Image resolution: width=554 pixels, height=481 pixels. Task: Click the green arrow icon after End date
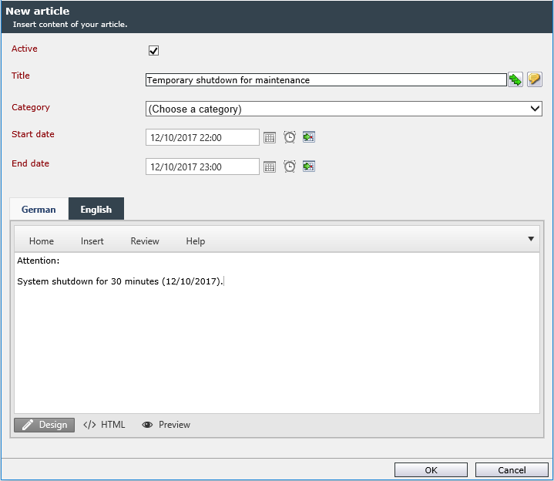pyautogui.click(x=309, y=166)
